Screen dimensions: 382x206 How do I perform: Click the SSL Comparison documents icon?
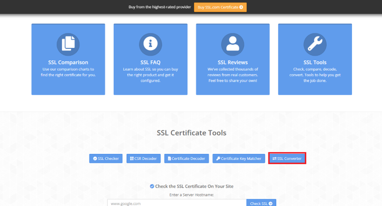click(68, 43)
